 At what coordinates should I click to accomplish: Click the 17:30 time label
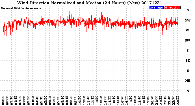(131, 100)
